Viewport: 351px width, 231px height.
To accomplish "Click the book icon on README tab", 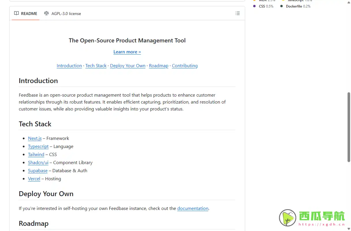I will (x=16, y=13).
